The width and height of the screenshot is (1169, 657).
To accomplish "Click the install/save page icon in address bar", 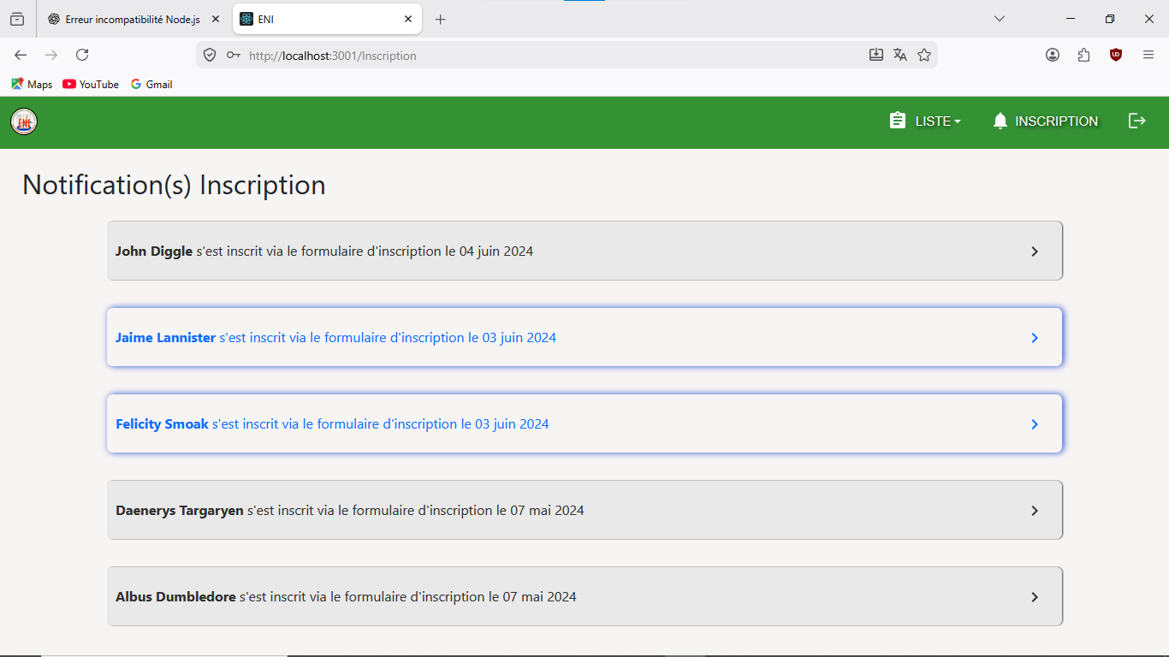I will (x=876, y=55).
